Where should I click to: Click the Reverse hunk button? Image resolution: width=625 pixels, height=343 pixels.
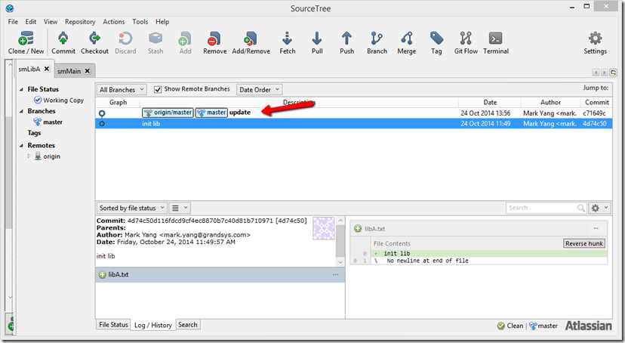(584, 243)
